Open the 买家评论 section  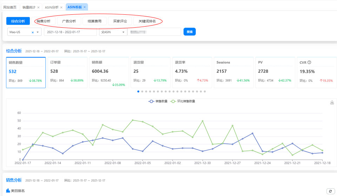120,21
